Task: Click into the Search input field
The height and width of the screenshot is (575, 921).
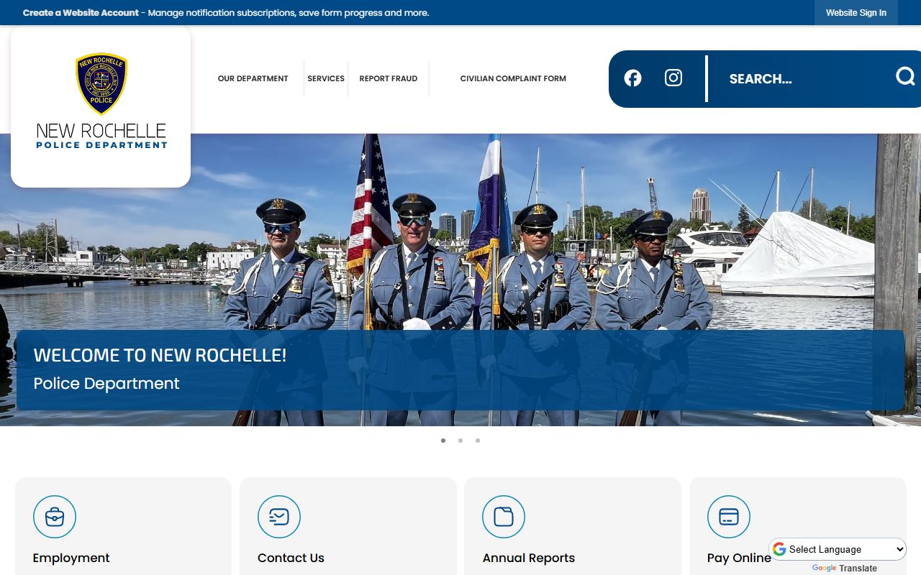Action: (802, 79)
